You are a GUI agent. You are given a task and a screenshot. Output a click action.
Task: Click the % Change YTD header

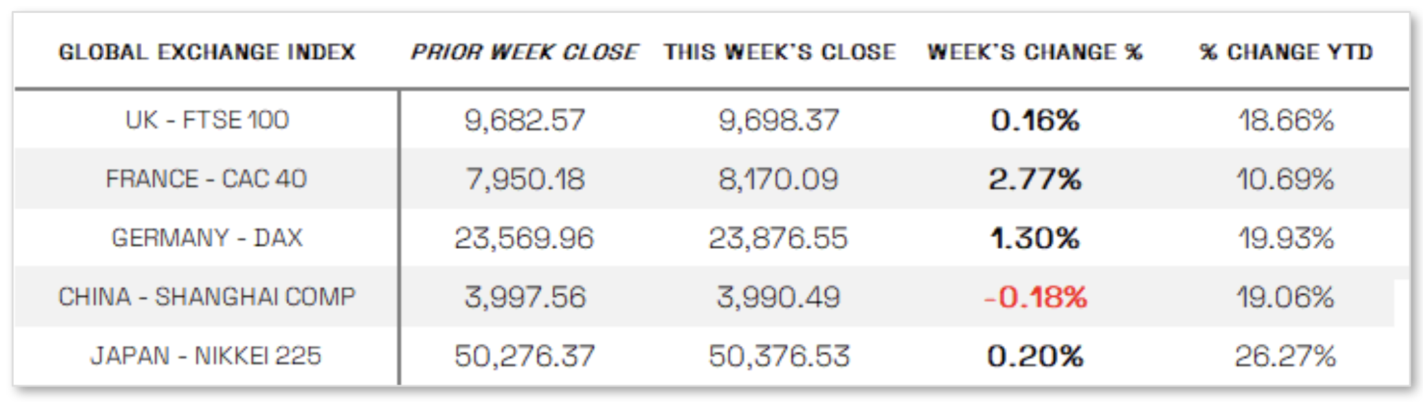(1286, 52)
